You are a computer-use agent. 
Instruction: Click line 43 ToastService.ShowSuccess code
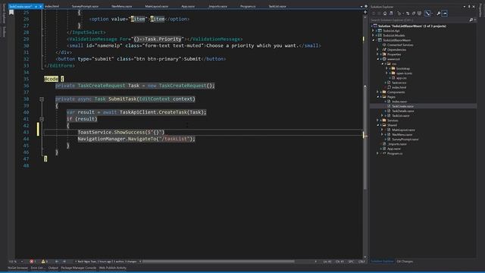pyautogui.click(x=121, y=132)
